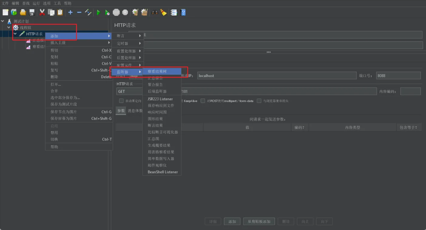This screenshot has height=230, width=426.
Task: Click the Shutdown icon in toolbar
Action: point(125,12)
